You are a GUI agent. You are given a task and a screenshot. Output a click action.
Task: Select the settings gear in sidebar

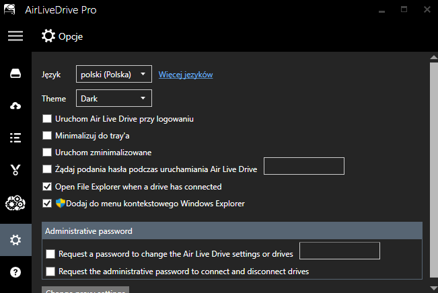15,240
